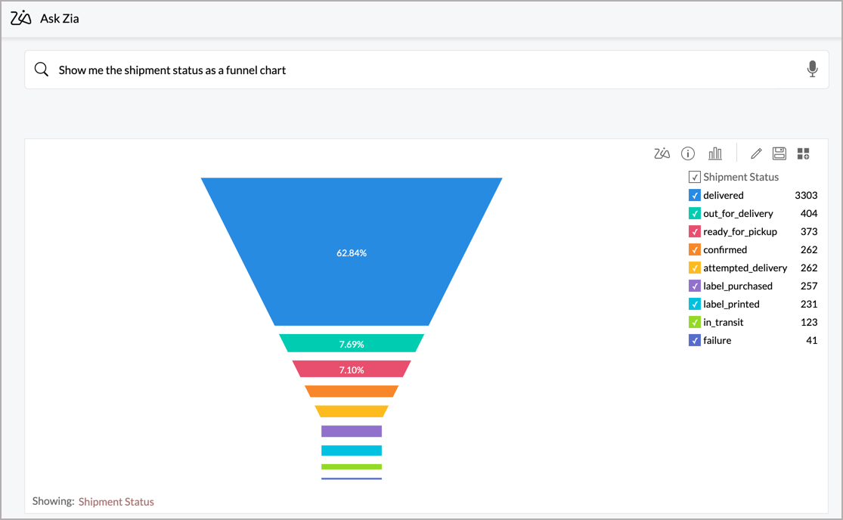Screen dimensions: 843x520
Task: Toggle the in_transit legend checkbox
Action: click(x=695, y=322)
